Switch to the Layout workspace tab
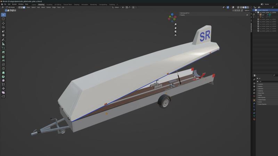 click(34, 5)
